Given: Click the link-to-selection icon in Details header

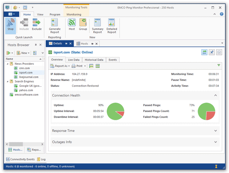Looking at the screenshot, I should 204,52.
